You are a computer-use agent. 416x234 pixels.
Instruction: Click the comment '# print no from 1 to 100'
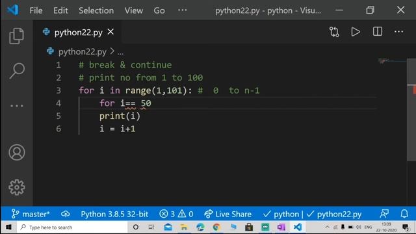pyautogui.click(x=140, y=77)
